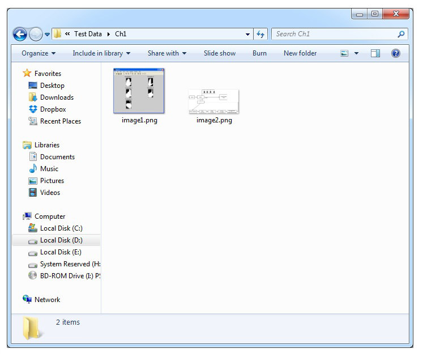Click the Music note icon
423x357 pixels.
pos(33,168)
